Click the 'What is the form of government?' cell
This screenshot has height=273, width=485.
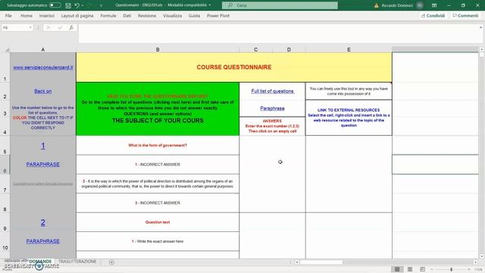point(158,145)
